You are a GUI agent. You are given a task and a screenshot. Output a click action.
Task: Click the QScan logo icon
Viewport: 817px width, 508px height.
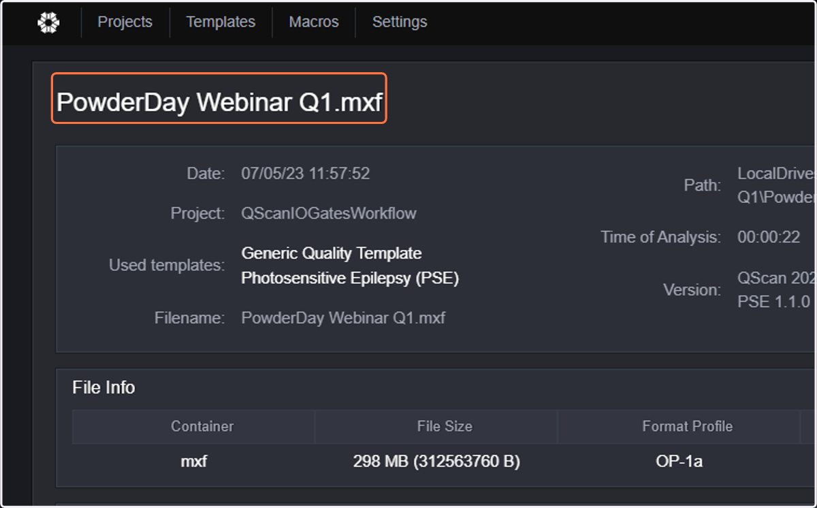click(x=48, y=22)
